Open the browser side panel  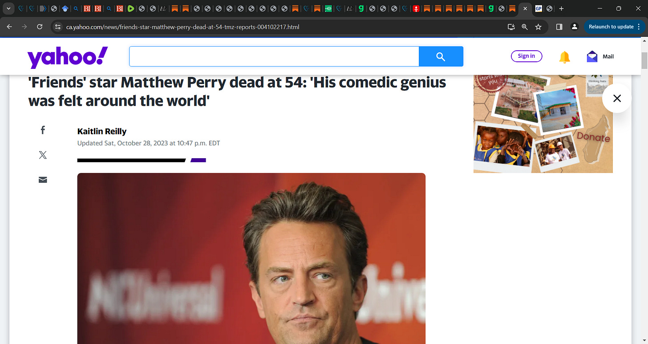[x=559, y=27]
